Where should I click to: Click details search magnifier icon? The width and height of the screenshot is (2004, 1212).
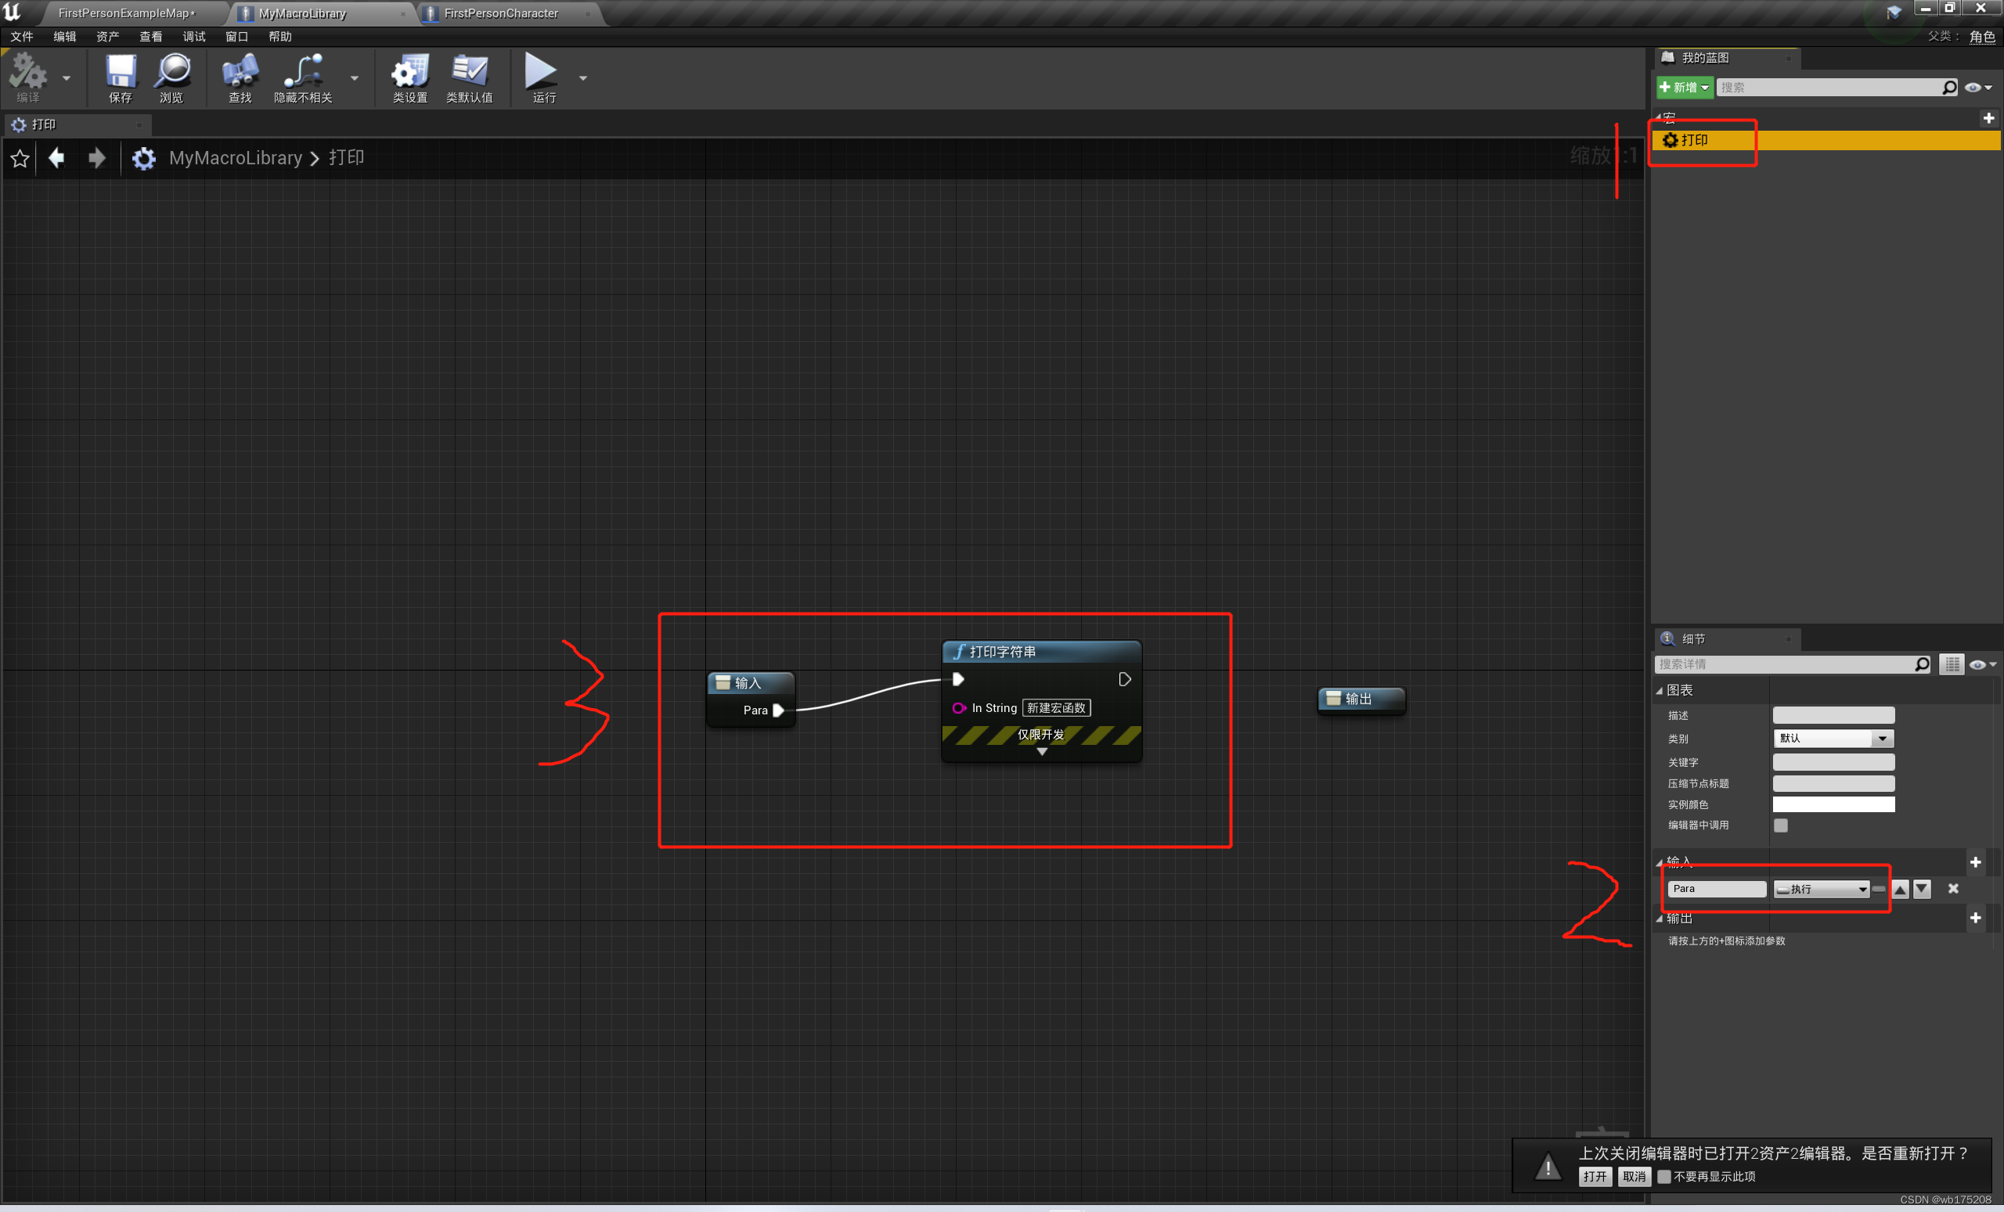point(1922,664)
